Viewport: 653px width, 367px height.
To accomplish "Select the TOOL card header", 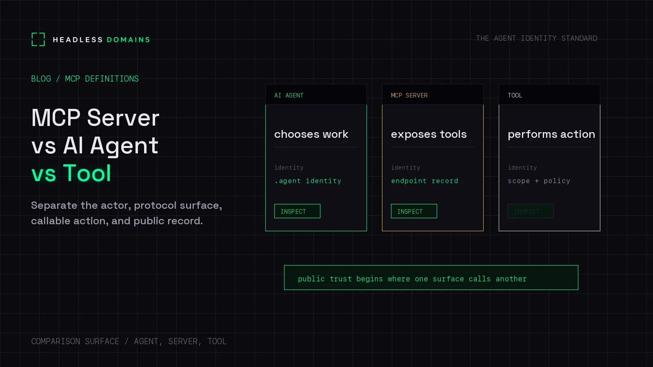I will point(549,95).
